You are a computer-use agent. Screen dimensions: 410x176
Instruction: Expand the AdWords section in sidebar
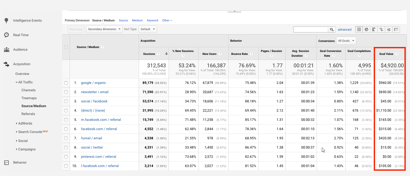pos(25,123)
